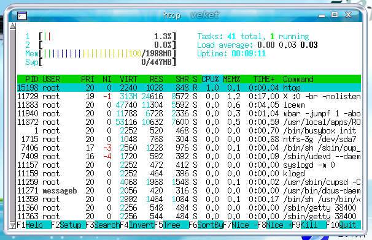372x240 pixels.
Task: Click the 313M VIRT value for X
Action: (x=128, y=96)
